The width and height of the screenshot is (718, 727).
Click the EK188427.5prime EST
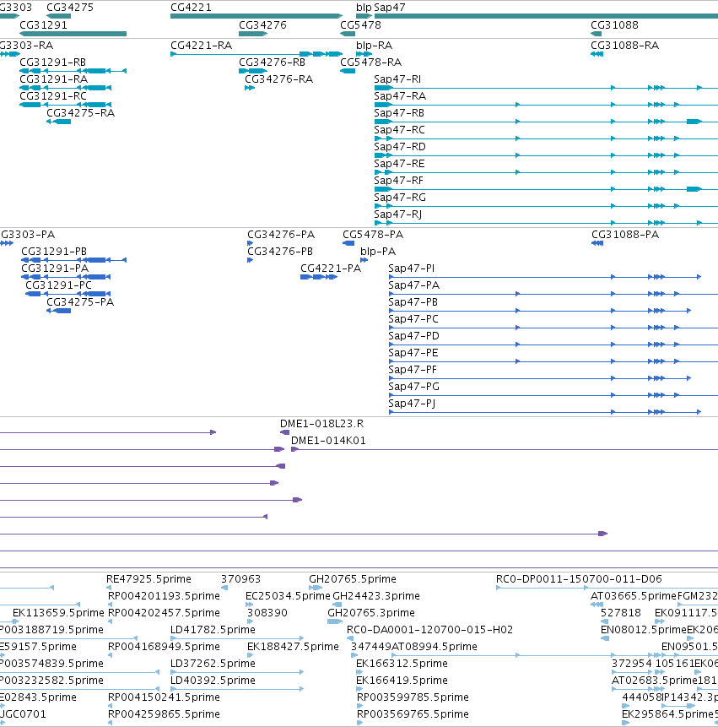tap(250, 655)
